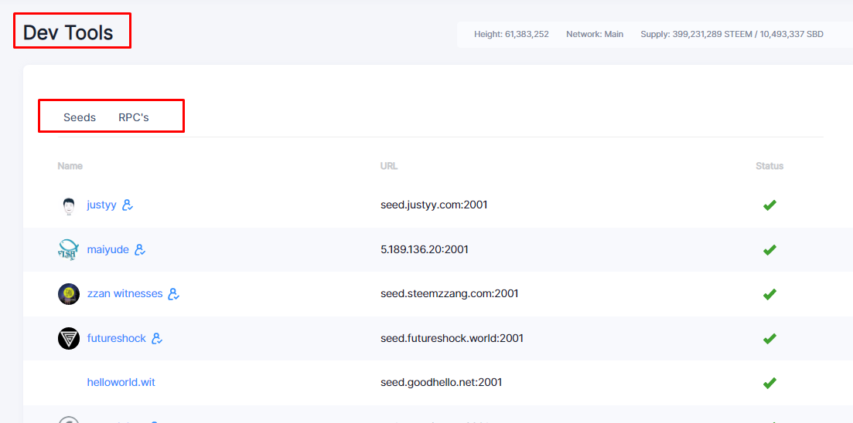Select seed.steemzzang.com:2001 URL text
The height and width of the screenshot is (423, 853).
click(449, 294)
